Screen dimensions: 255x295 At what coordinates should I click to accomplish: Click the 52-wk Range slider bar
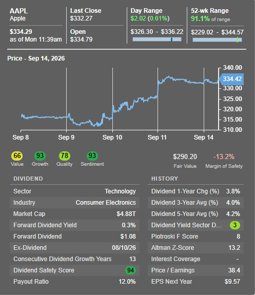coord(217,40)
